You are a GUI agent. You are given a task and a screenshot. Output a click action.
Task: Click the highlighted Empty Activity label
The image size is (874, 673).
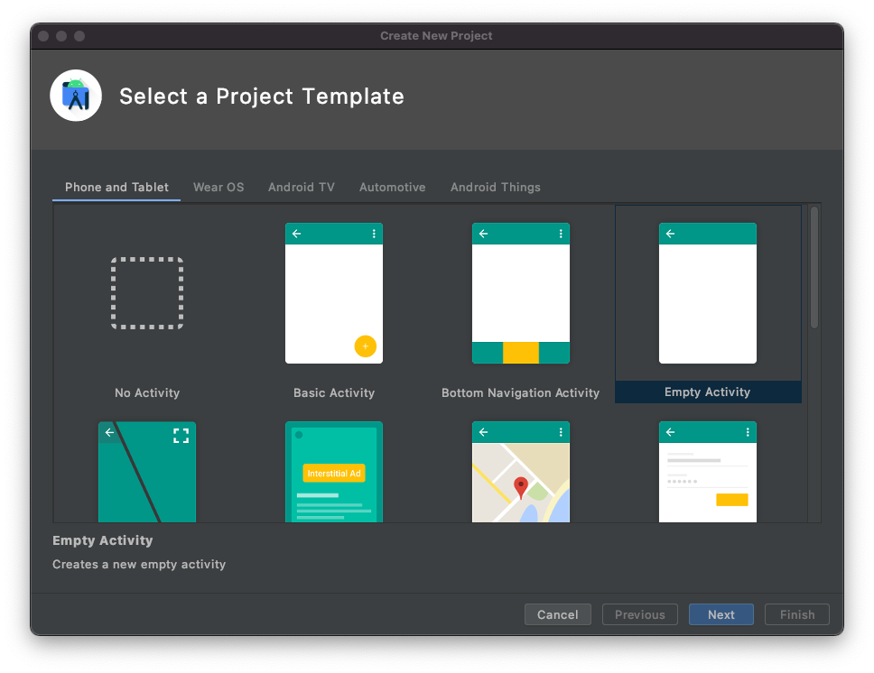[707, 392]
